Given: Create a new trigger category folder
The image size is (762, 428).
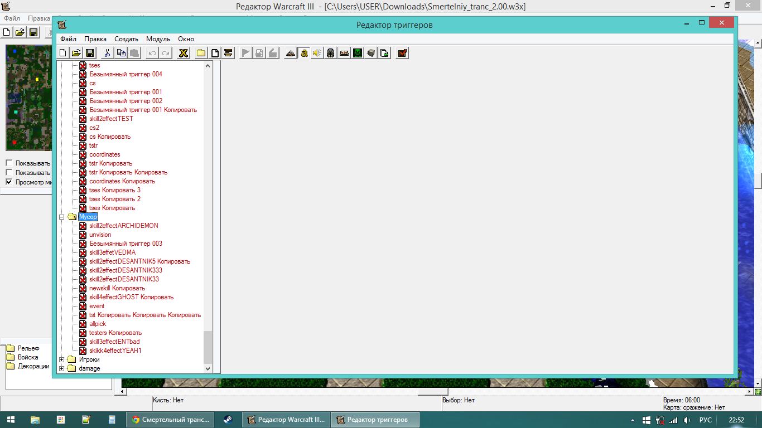Looking at the screenshot, I should (201, 53).
